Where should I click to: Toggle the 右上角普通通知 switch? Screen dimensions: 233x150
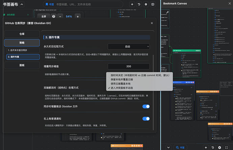146,119
